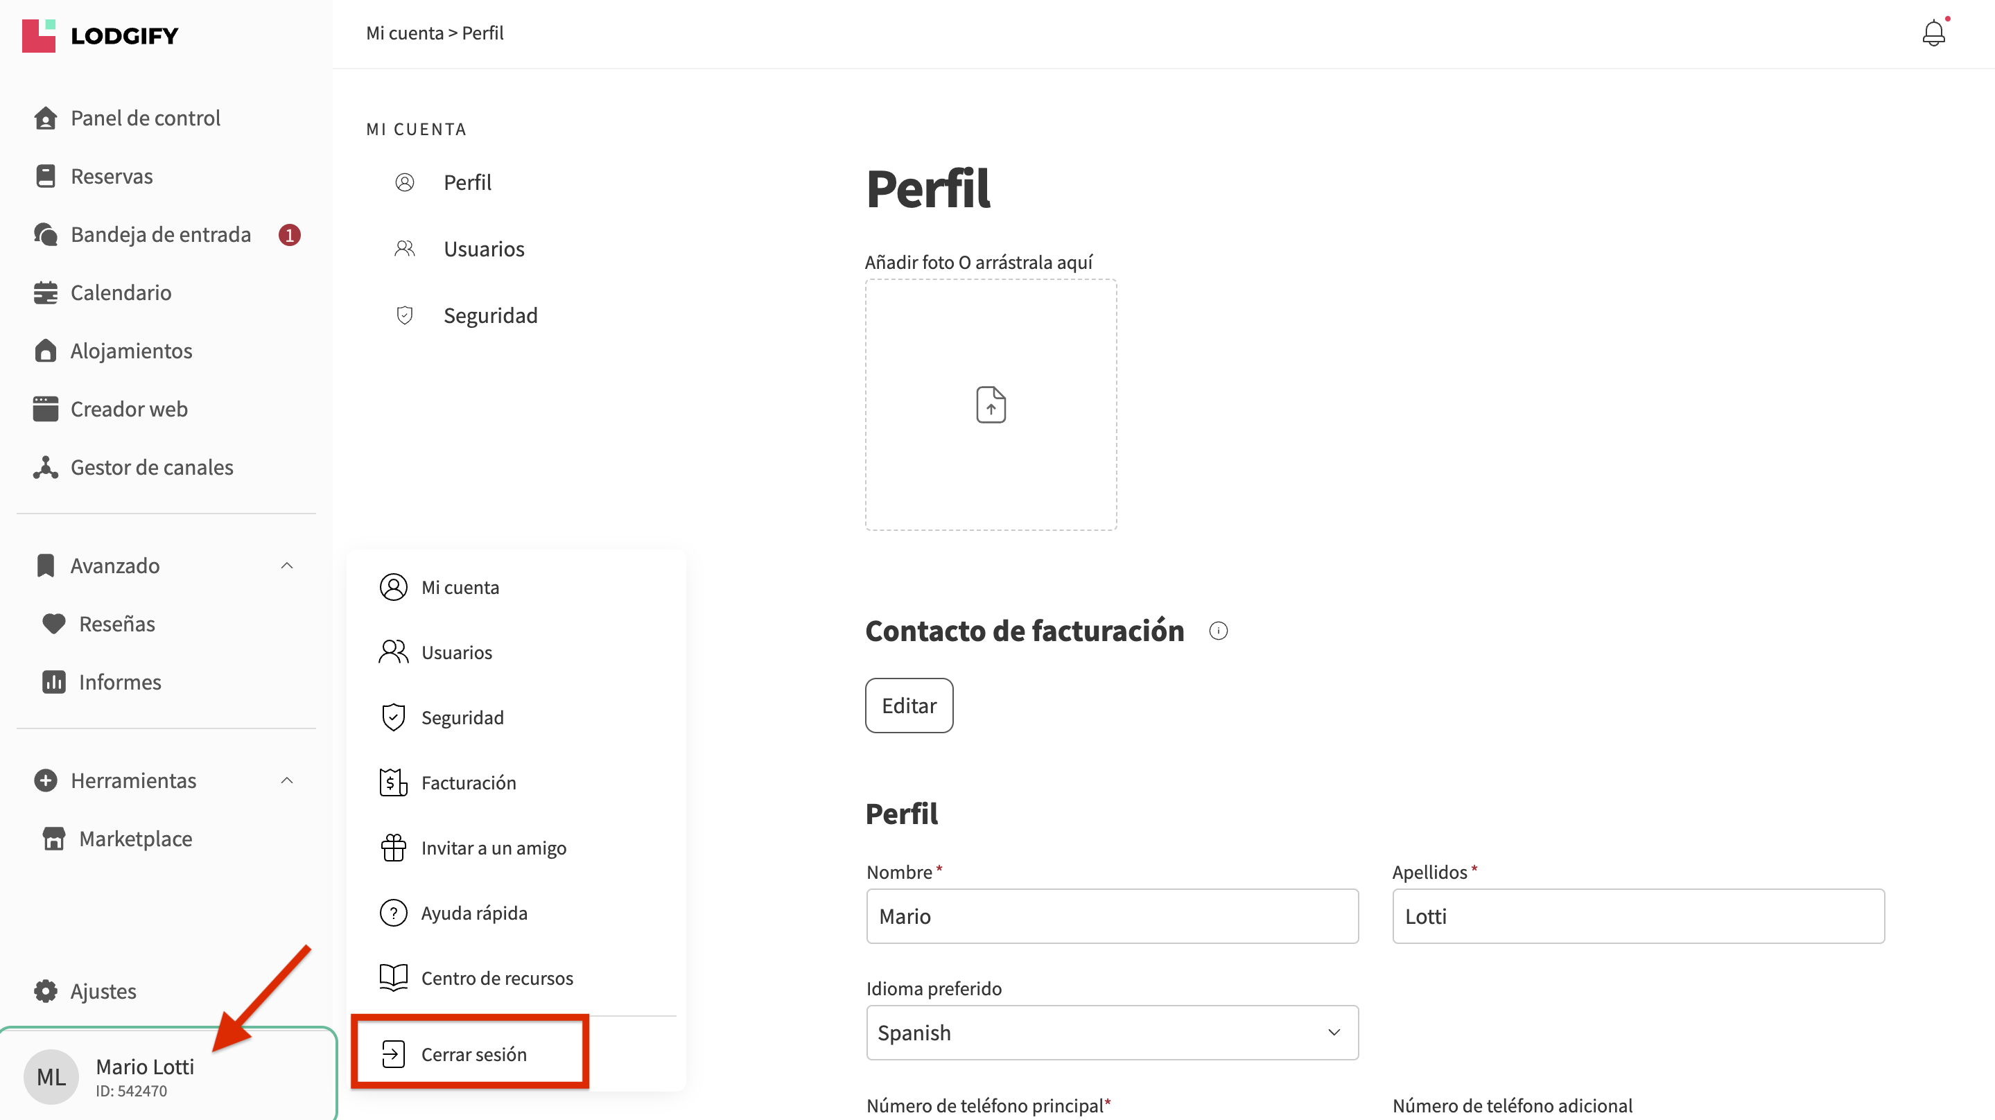The width and height of the screenshot is (1995, 1120).
Task: Open the Mario Lotti user profile card
Action: pyautogui.click(x=144, y=1076)
